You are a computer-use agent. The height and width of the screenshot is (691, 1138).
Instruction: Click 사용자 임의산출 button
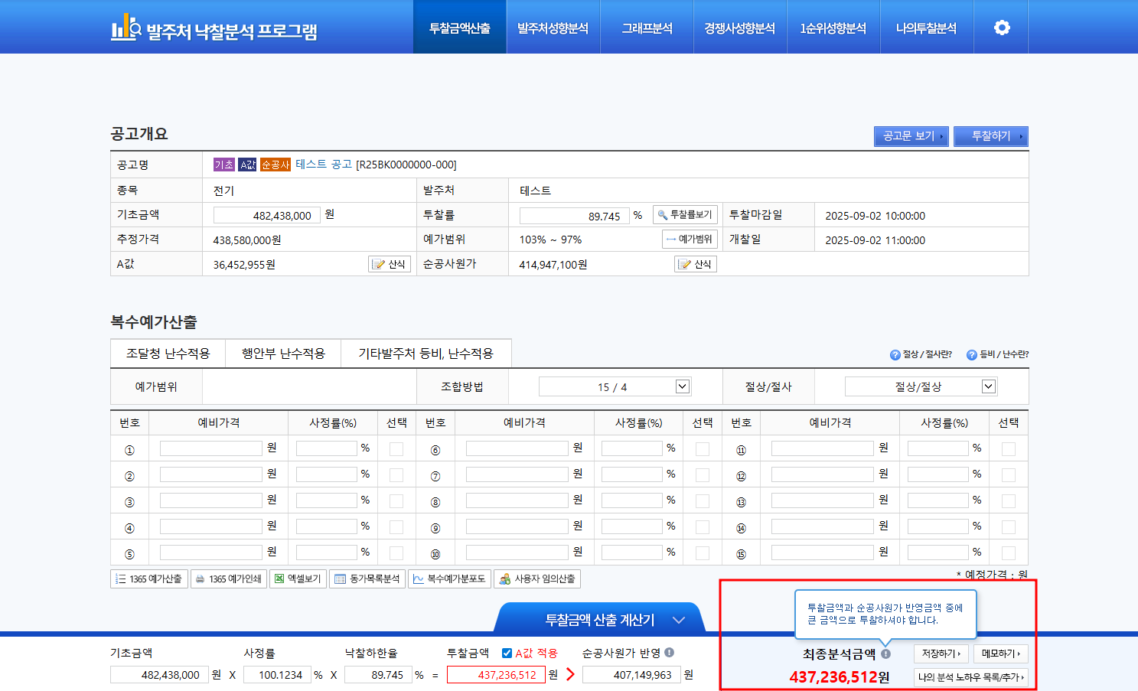point(537,579)
